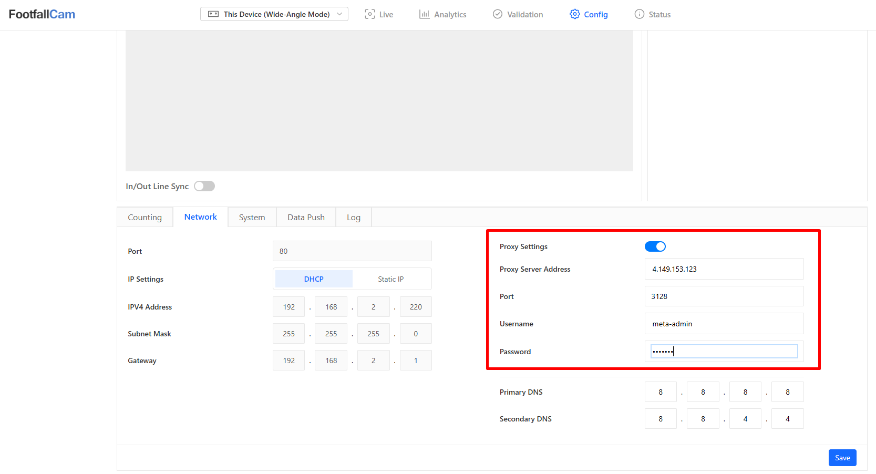Switch to the Counting tab

point(145,218)
